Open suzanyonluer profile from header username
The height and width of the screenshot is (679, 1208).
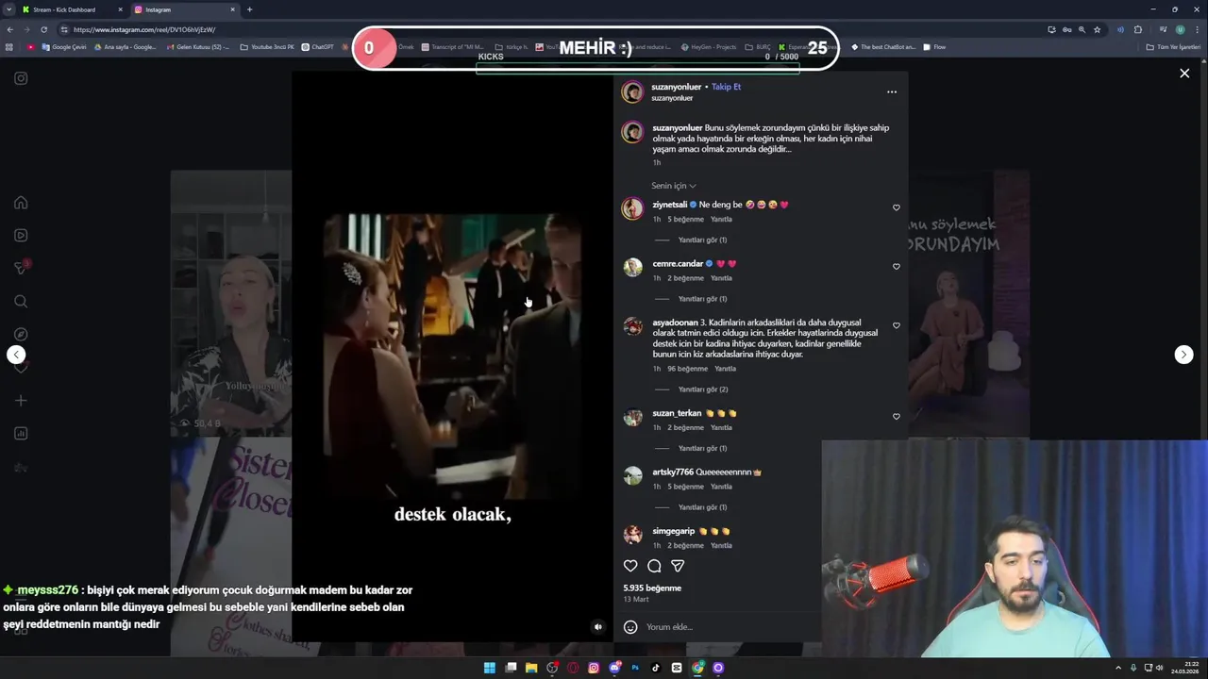677,87
